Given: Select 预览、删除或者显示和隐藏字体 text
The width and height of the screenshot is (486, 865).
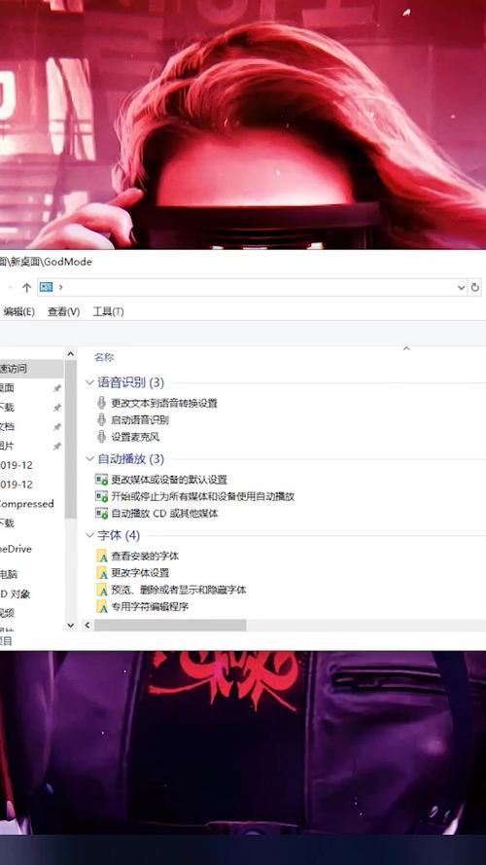Looking at the screenshot, I should (x=179, y=591).
